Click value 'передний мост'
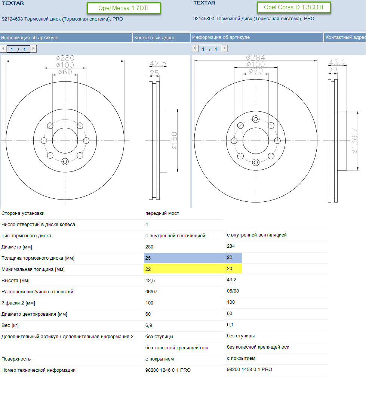Viewport: 366px width, 402px height. tap(162, 213)
